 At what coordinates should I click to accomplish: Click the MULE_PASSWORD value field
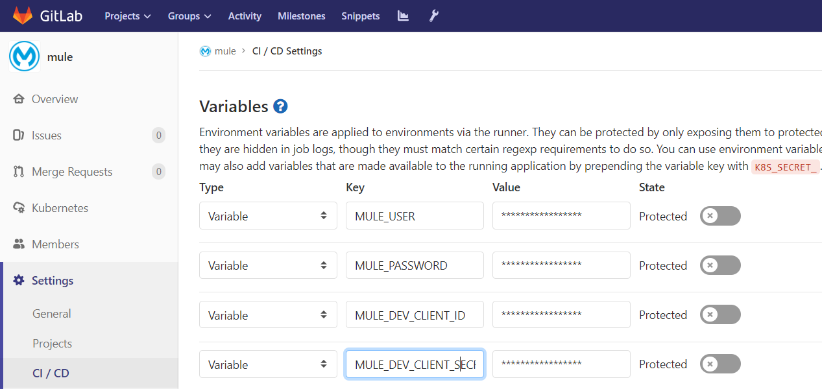tap(561, 265)
